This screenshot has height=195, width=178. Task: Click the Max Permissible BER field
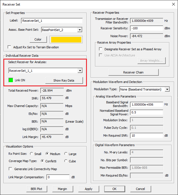(x=146, y=168)
